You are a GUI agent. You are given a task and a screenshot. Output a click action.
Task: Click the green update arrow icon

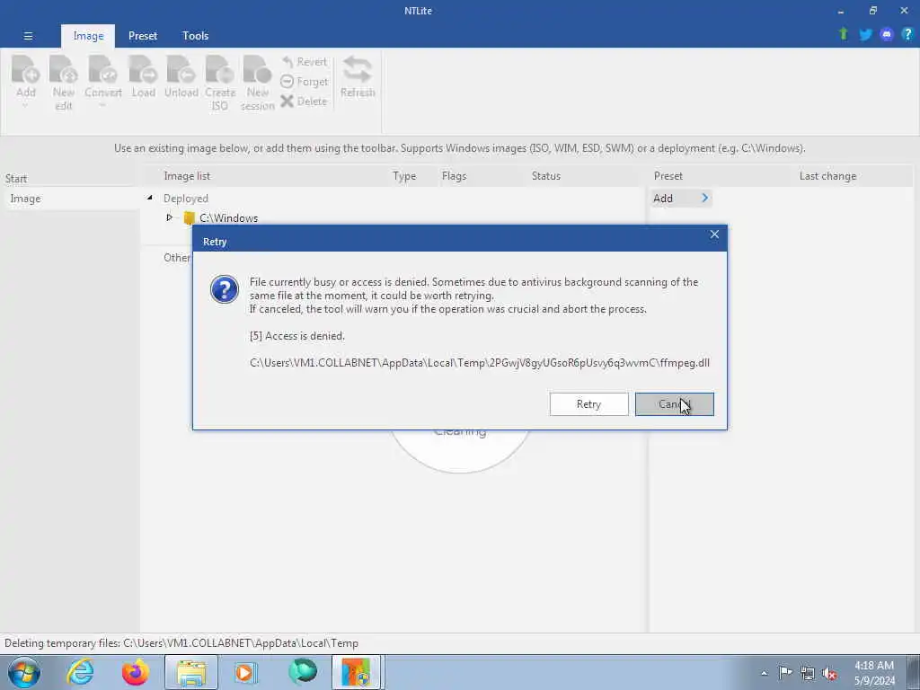click(x=843, y=34)
